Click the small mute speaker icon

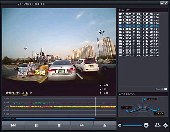[x=120, y=125]
